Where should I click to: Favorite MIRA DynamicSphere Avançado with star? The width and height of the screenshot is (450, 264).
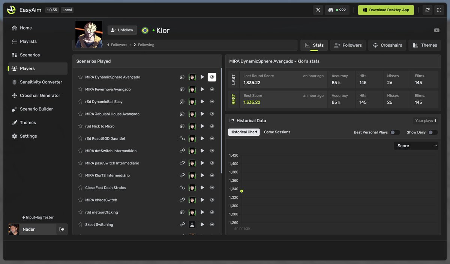pyautogui.click(x=80, y=77)
